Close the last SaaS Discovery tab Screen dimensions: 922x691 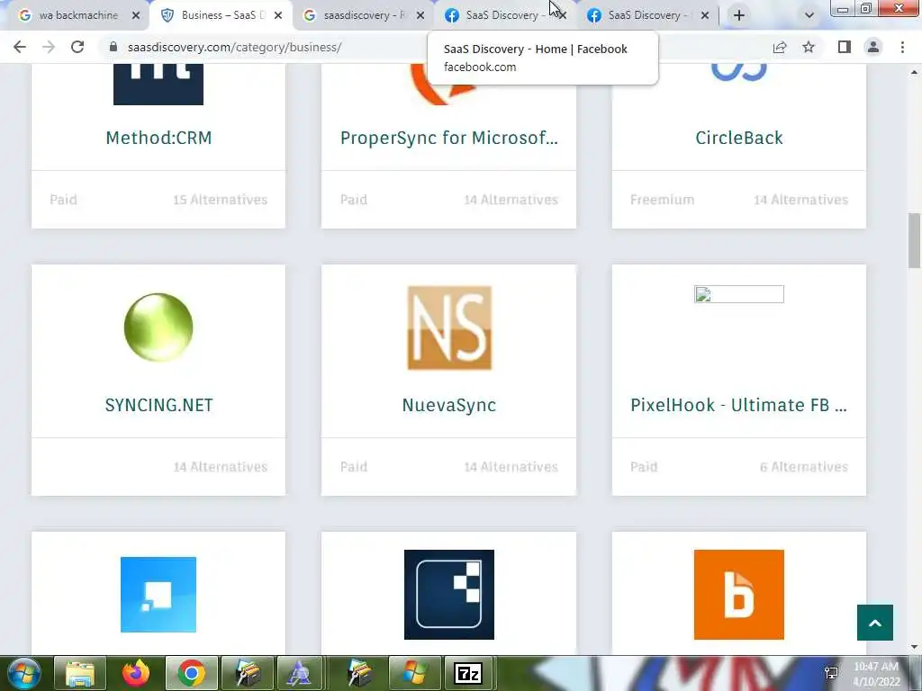coord(705,16)
